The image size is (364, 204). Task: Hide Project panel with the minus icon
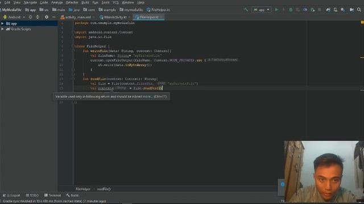pos(54,17)
